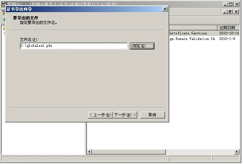Select the Certificate Services row expiring 2010-10-14
Screen dimensions: 243x164
204,33
